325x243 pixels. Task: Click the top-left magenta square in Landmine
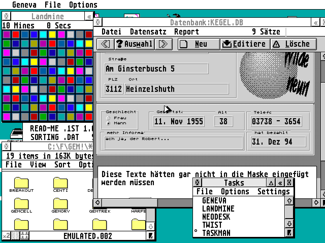coord(7,34)
